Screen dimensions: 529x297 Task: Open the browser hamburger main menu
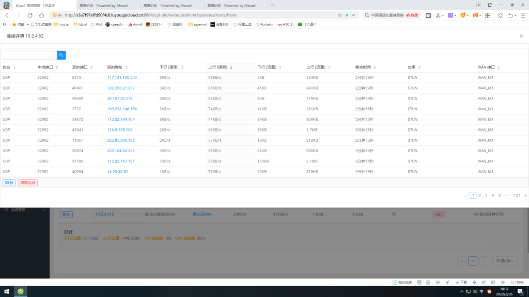tap(523, 15)
